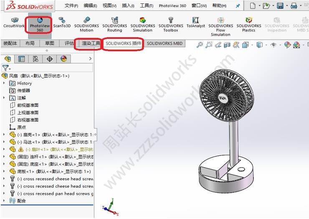The image size is (309, 219).
Task: Switch to the 装配体 tab
Action: click(10, 43)
